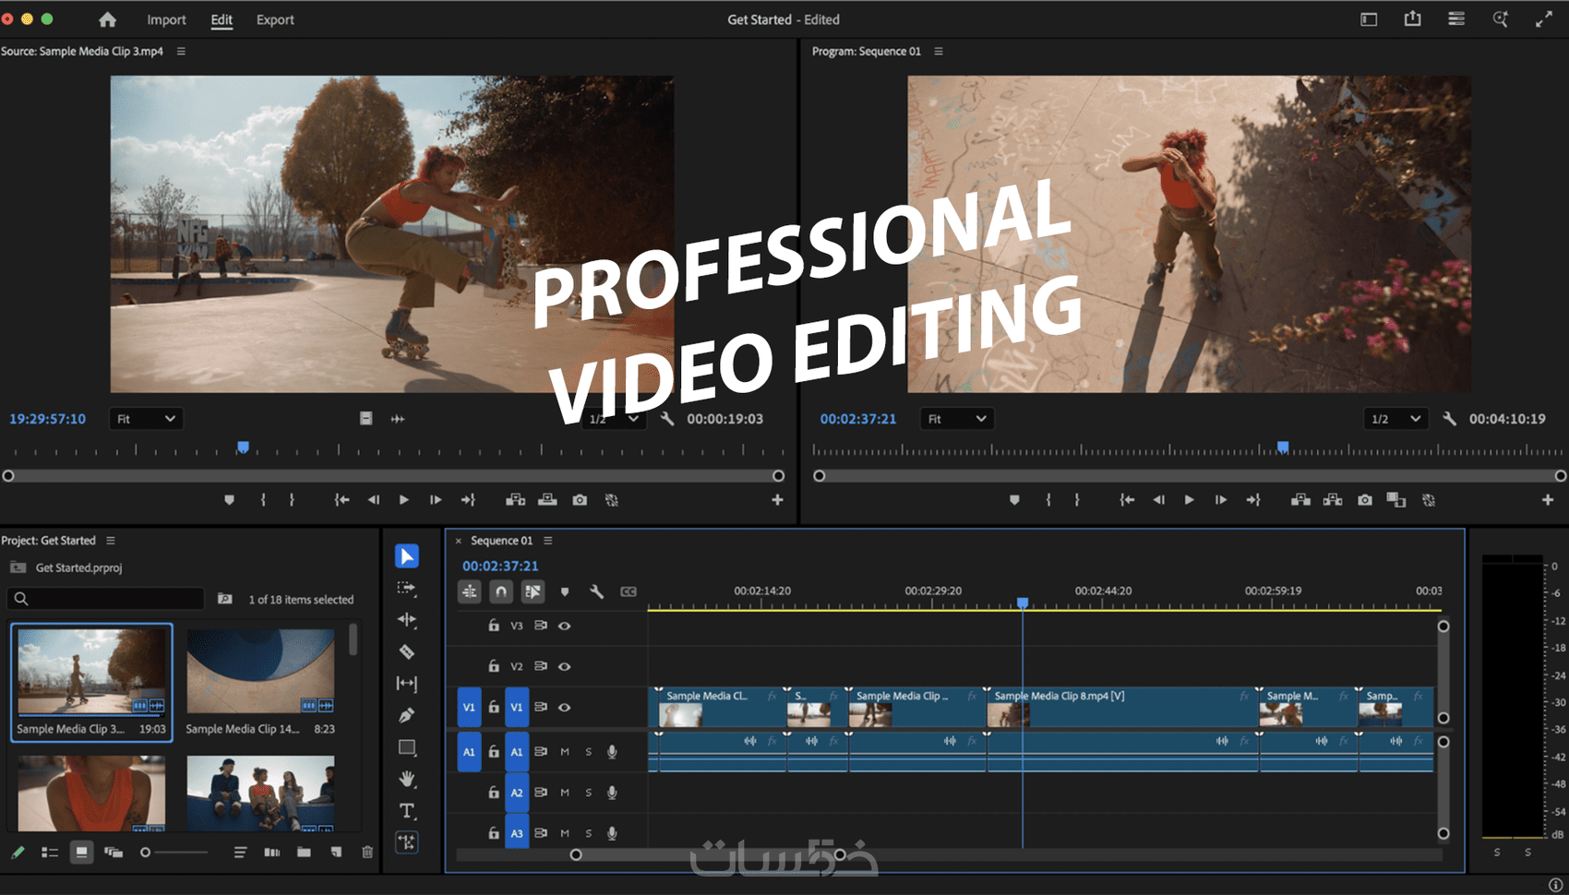The width and height of the screenshot is (1569, 895).
Task: Select the Hand tool
Action: [x=406, y=779]
